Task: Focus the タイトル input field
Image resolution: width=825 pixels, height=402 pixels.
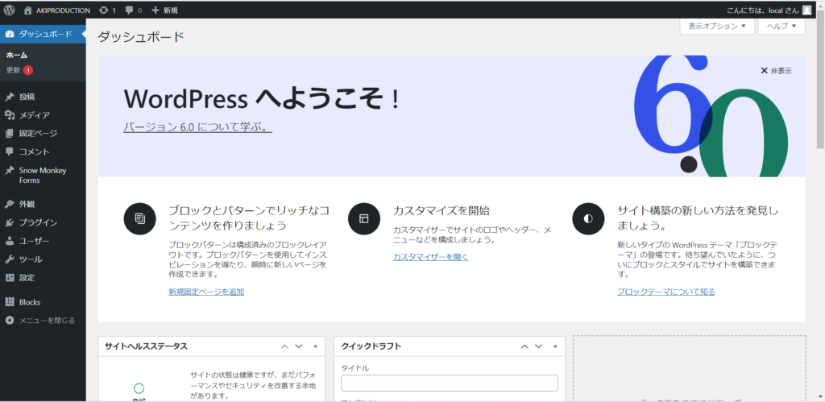Action: click(x=450, y=383)
